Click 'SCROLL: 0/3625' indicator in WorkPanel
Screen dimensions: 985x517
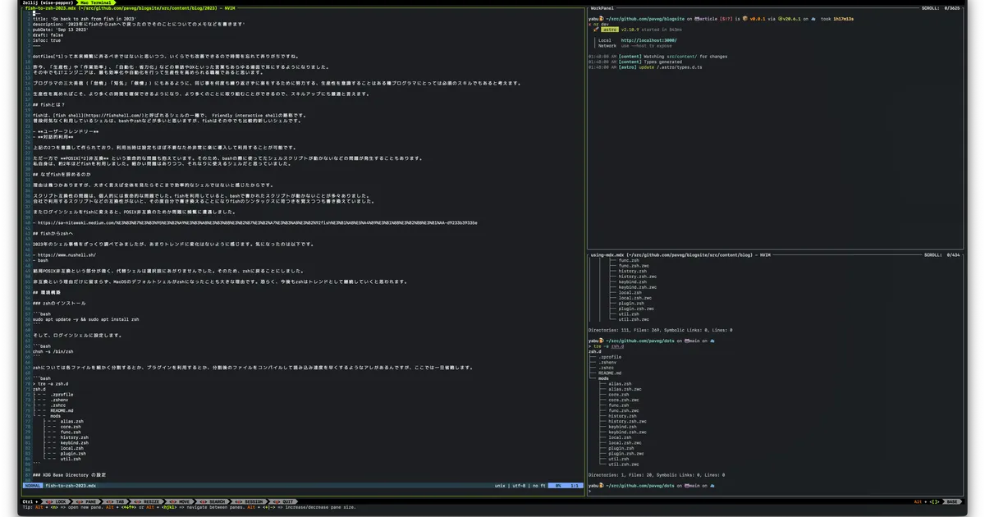pos(941,8)
